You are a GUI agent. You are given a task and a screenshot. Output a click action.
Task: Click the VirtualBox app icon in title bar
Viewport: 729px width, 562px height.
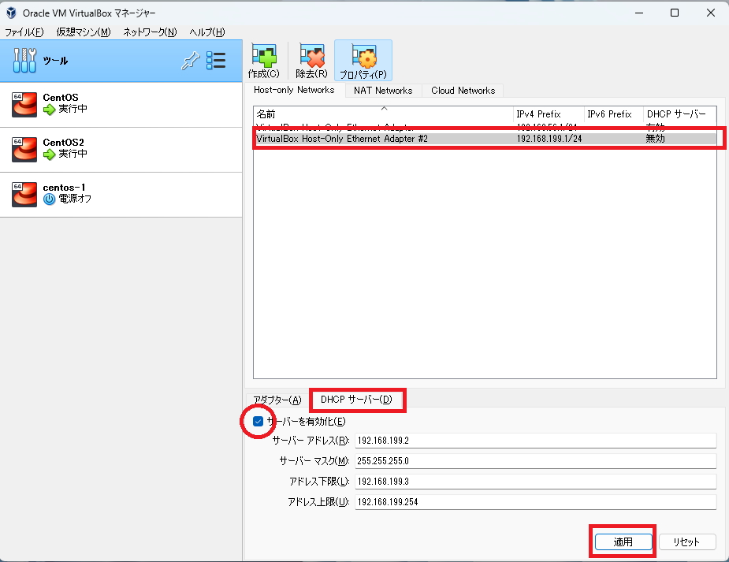pos(11,13)
